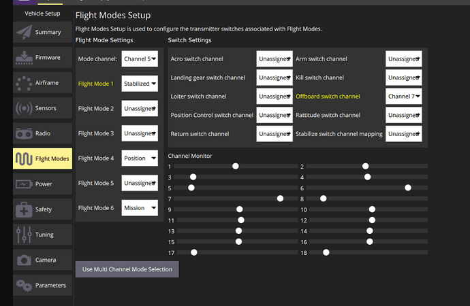Click Use Multi Channel Mode Selection button
470x306 pixels.
pos(127,269)
